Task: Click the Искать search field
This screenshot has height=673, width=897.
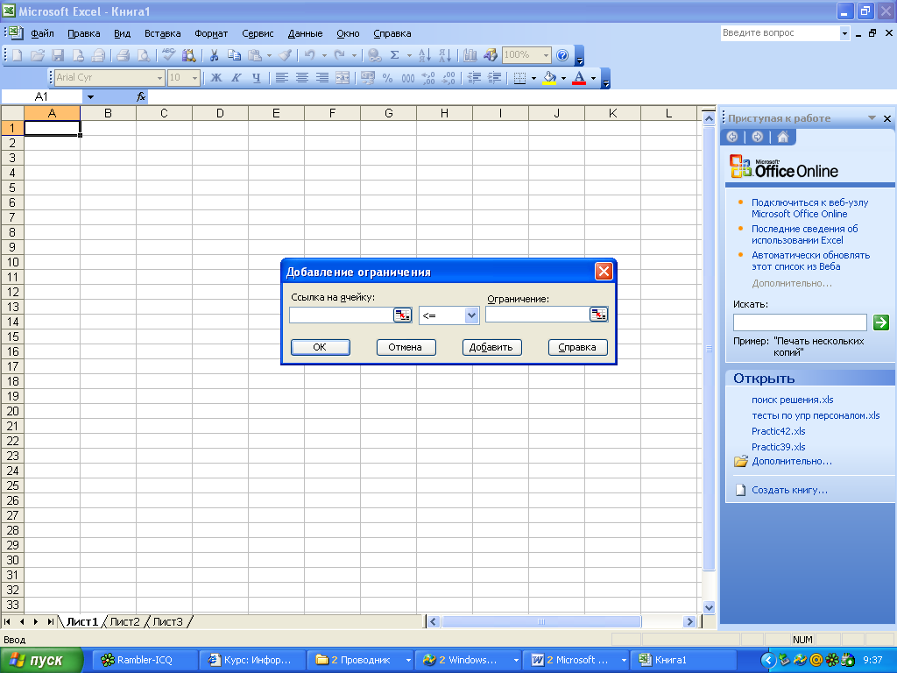Action: pyautogui.click(x=800, y=322)
